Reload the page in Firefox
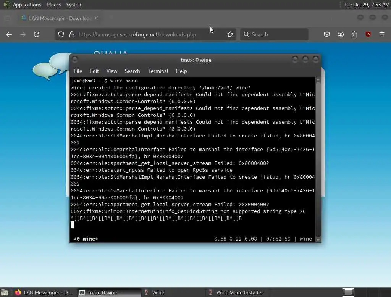 (37, 34)
